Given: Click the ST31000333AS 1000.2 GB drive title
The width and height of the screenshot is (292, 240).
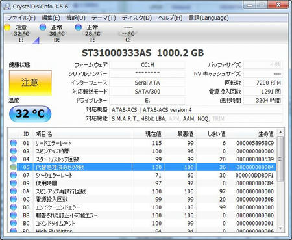Looking at the screenshot, I should (143, 53).
